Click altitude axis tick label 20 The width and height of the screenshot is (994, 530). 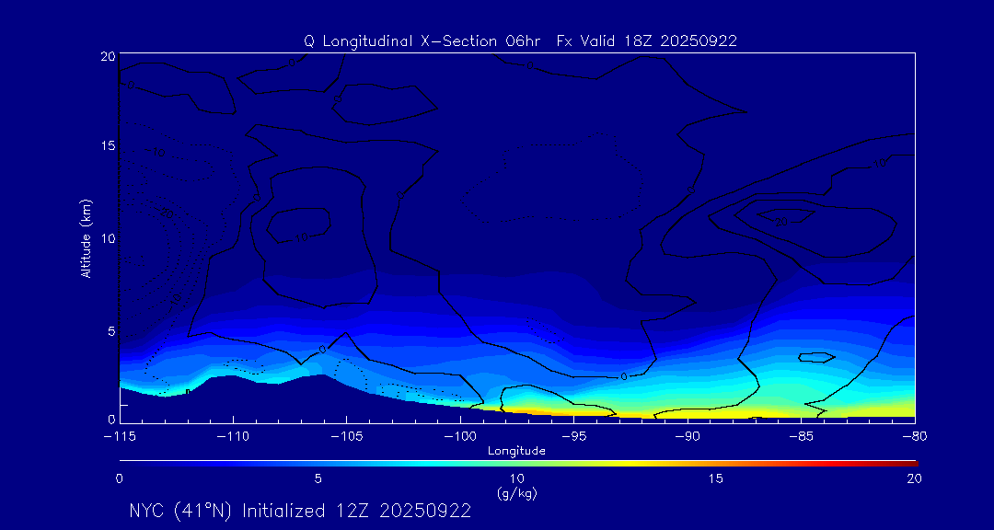pyautogui.click(x=107, y=56)
